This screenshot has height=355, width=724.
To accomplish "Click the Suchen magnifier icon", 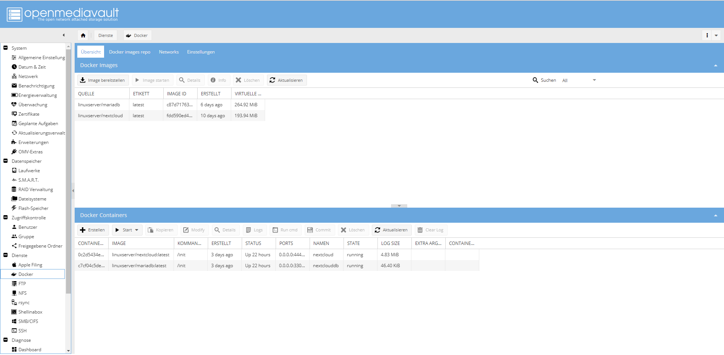I will click(x=535, y=80).
